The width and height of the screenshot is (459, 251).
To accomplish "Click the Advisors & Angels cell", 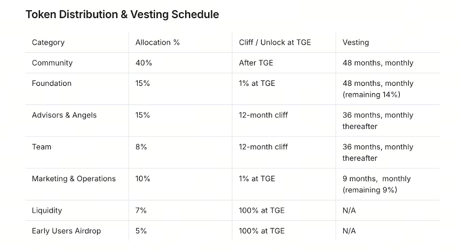I will 64,115.
